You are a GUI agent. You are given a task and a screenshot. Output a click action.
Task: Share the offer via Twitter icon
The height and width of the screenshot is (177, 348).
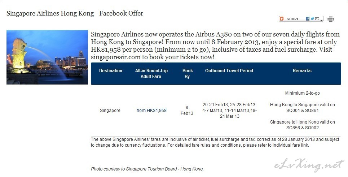tap(312, 19)
